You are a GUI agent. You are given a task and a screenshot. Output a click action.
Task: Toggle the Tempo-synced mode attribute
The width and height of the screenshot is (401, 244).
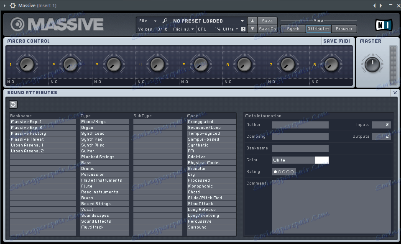click(211, 134)
